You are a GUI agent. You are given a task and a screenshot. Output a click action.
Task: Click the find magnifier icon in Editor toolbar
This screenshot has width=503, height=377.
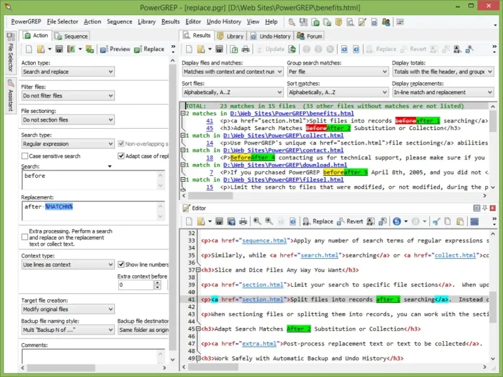click(x=257, y=221)
